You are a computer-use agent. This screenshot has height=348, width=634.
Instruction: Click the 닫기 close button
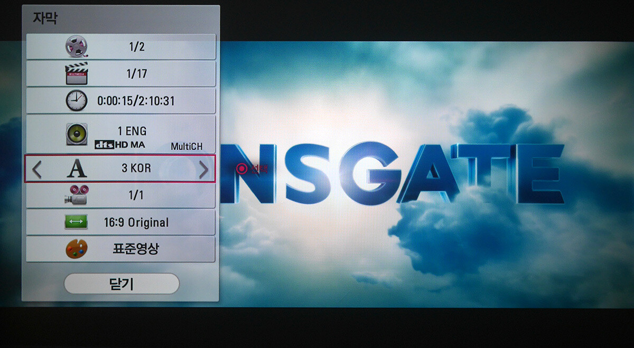pos(122,284)
